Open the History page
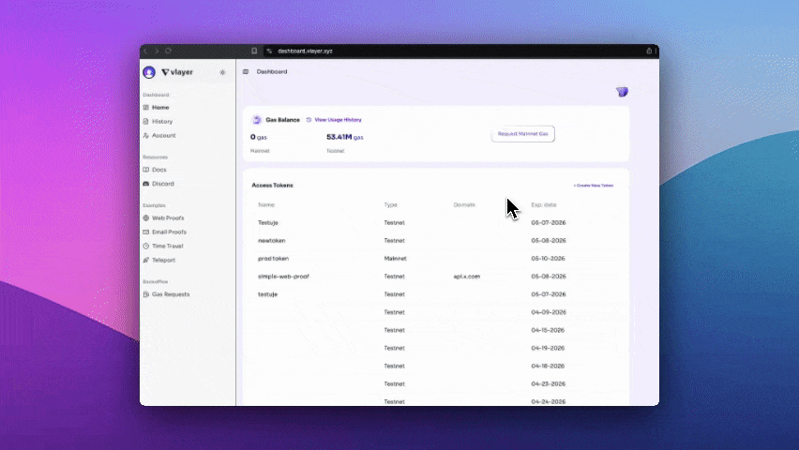799x450 pixels. (x=161, y=122)
